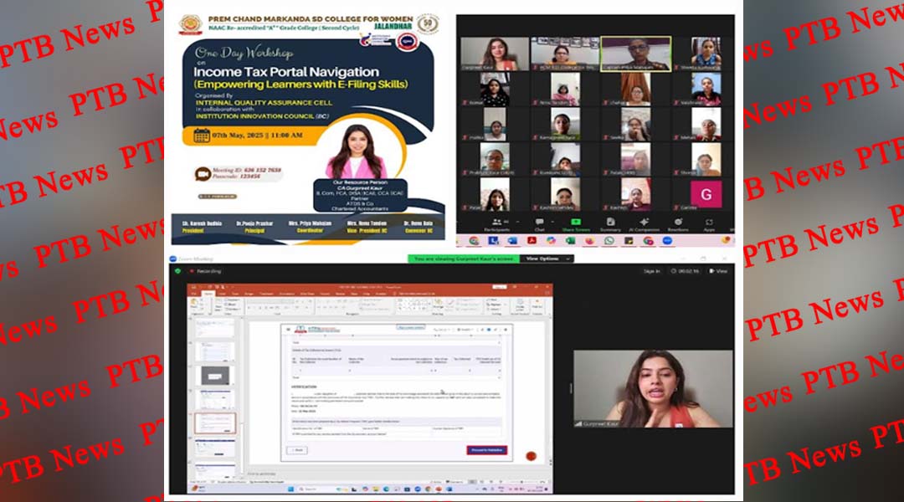Click Gurpreet Kaur's speaker video in lower window
The height and width of the screenshot is (502, 904).
tap(653, 389)
